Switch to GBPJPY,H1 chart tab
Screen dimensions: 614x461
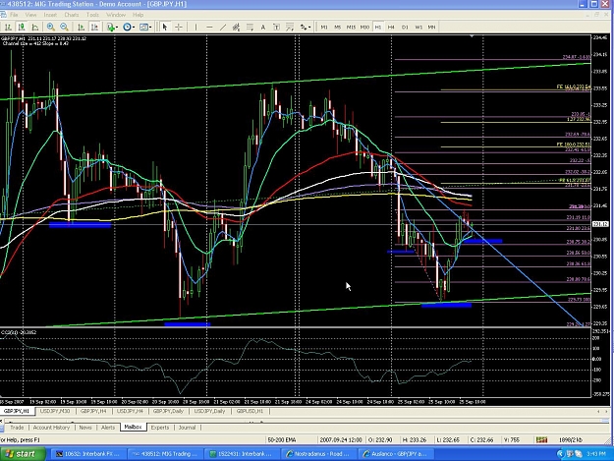click(17, 411)
